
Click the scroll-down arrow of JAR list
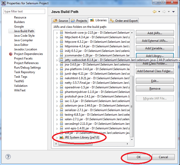click(x=132, y=139)
